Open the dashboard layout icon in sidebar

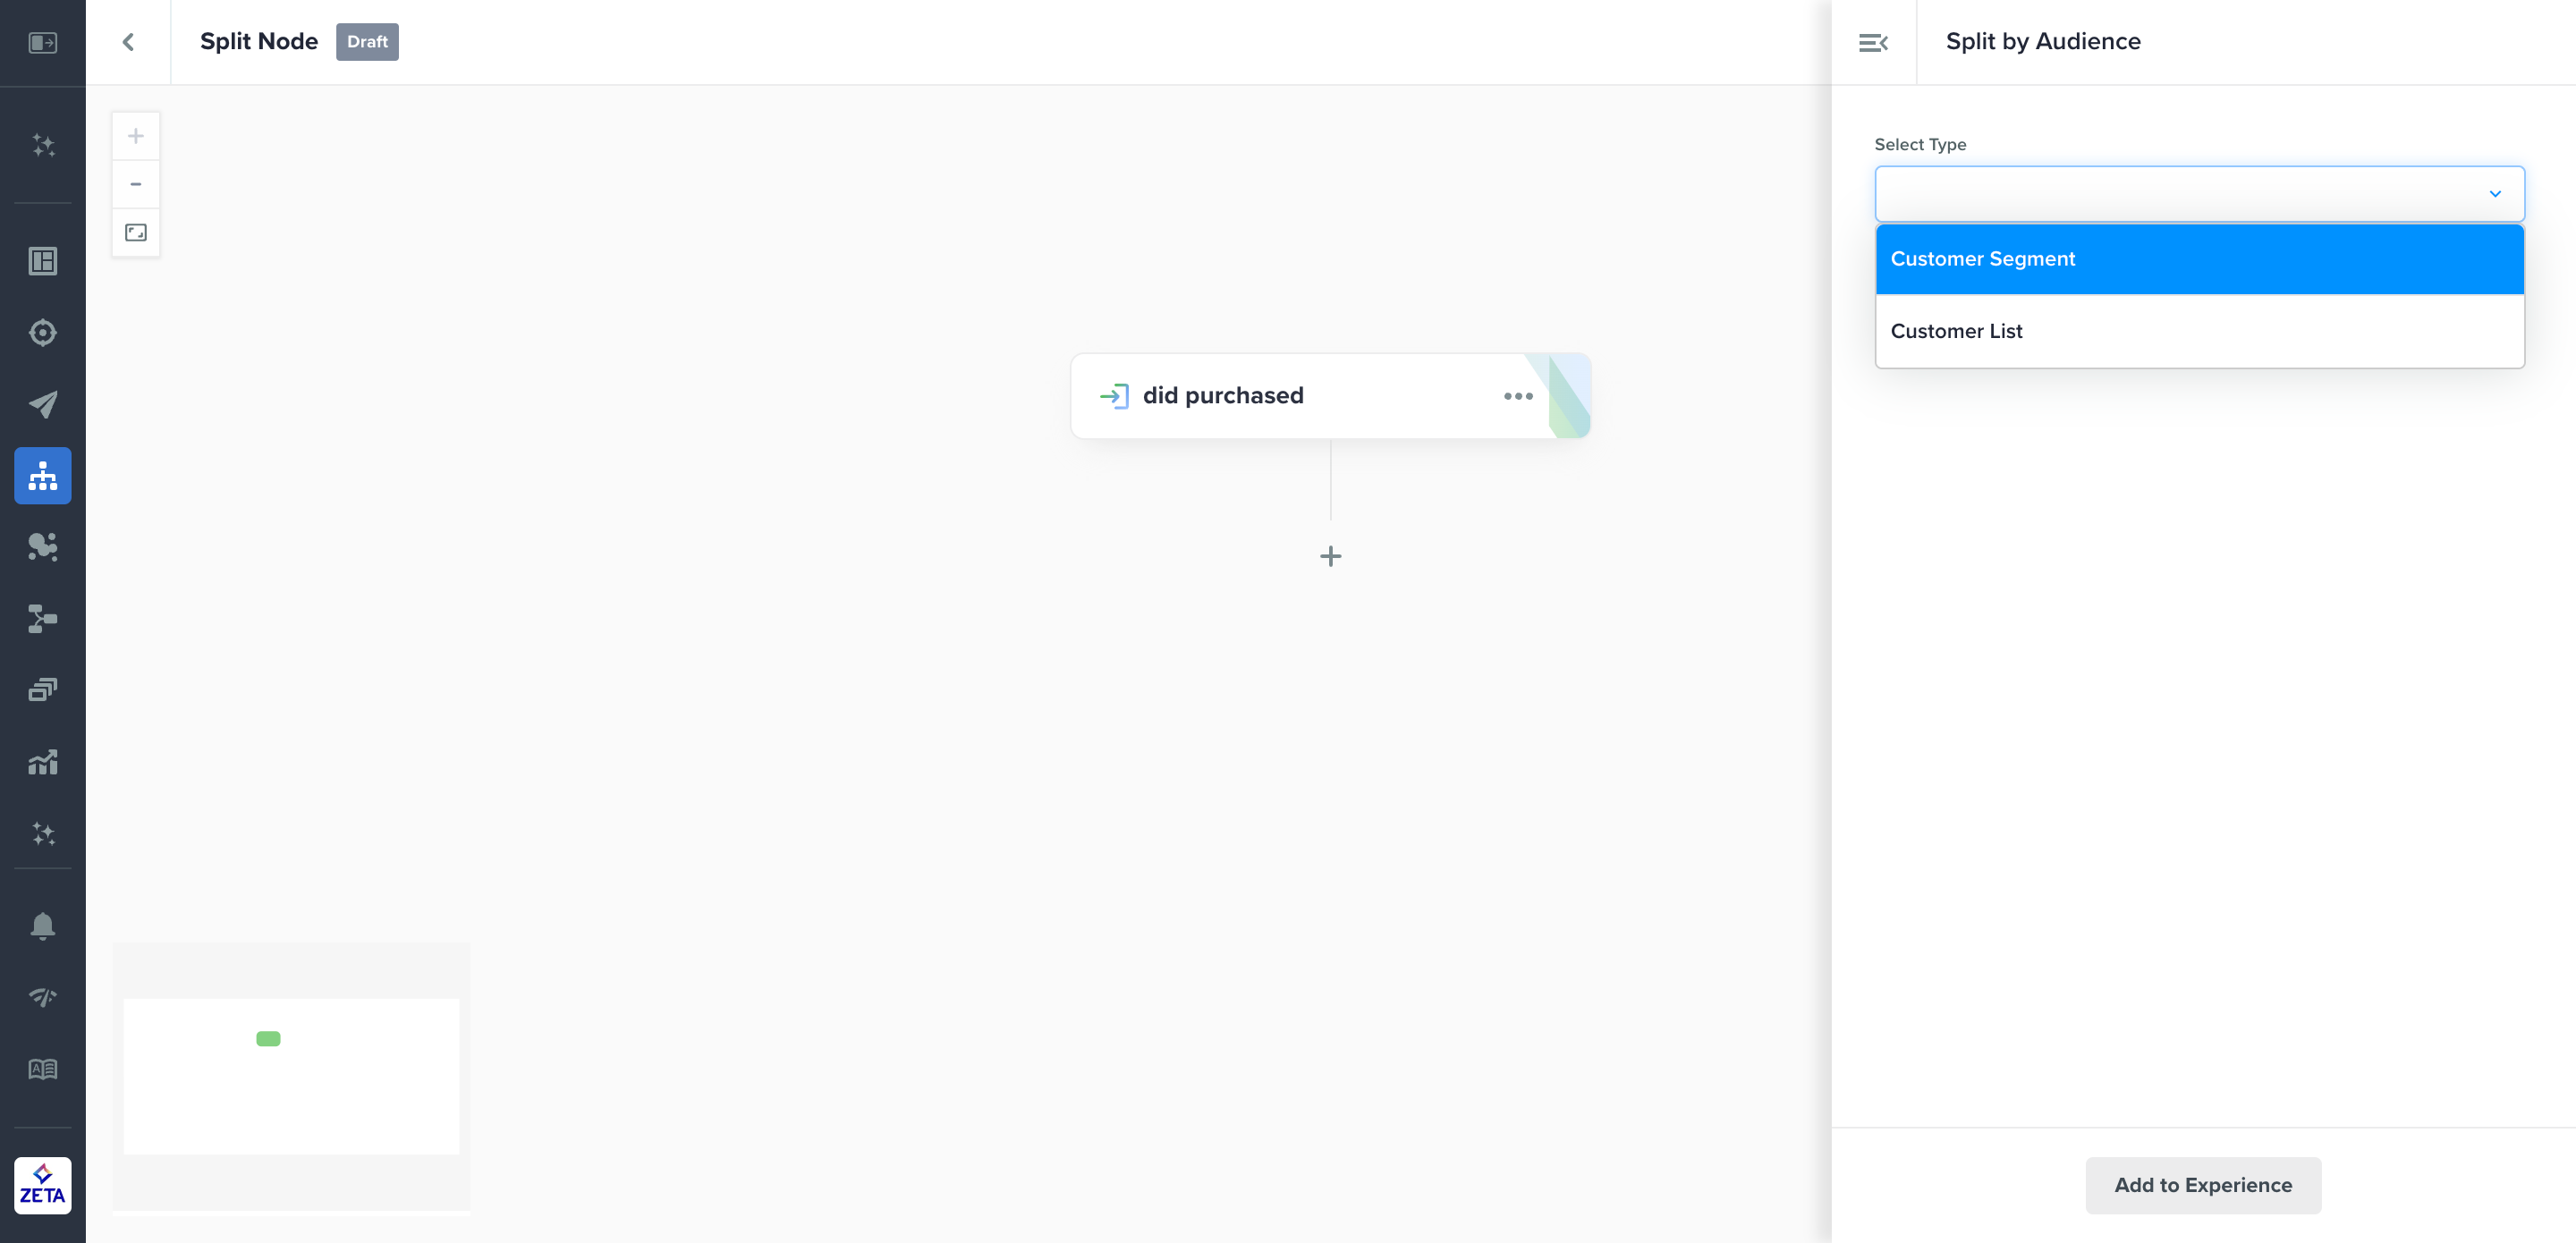pyautogui.click(x=42, y=261)
